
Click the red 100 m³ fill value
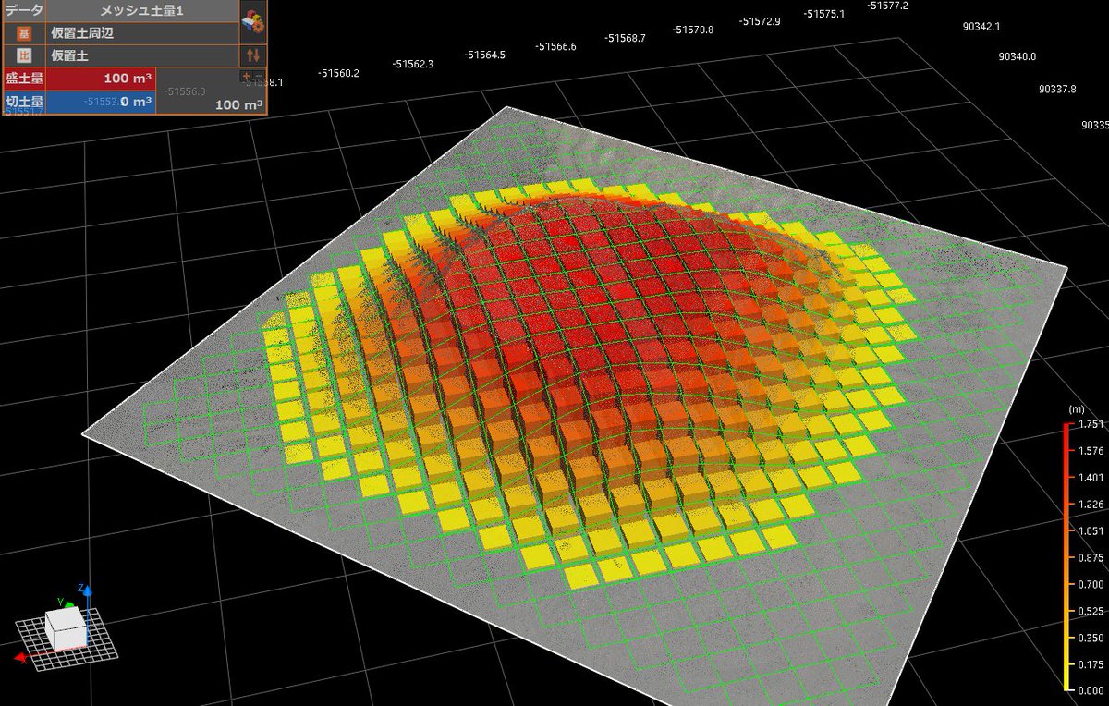(127, 79)
